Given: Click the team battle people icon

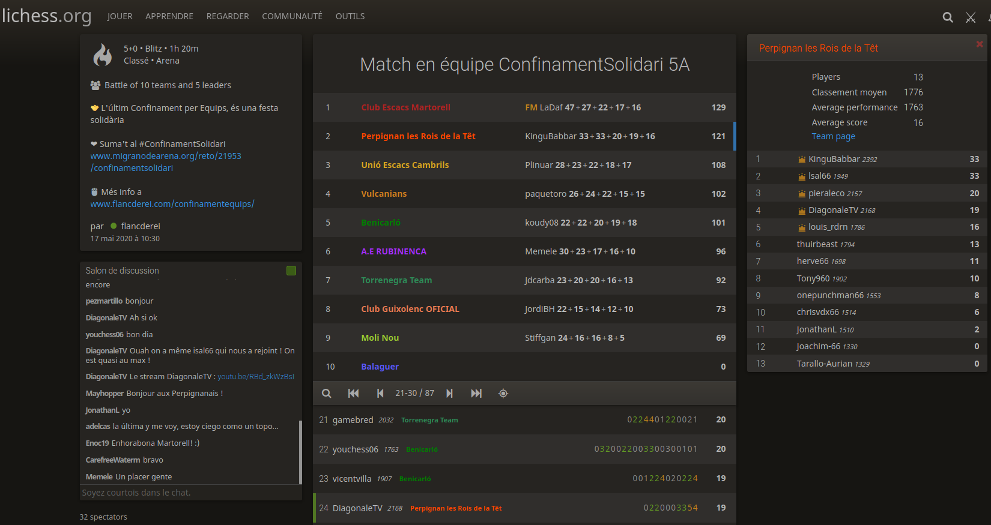Looking at the screenshot, I should (x=95, y=85).
